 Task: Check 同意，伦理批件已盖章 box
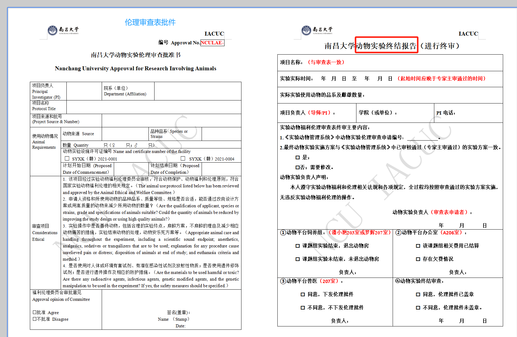[x=418, y=294]
